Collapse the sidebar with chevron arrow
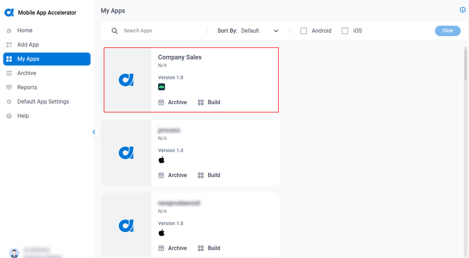The height and width of the screenshot is (258, 469). pos(94,132)
